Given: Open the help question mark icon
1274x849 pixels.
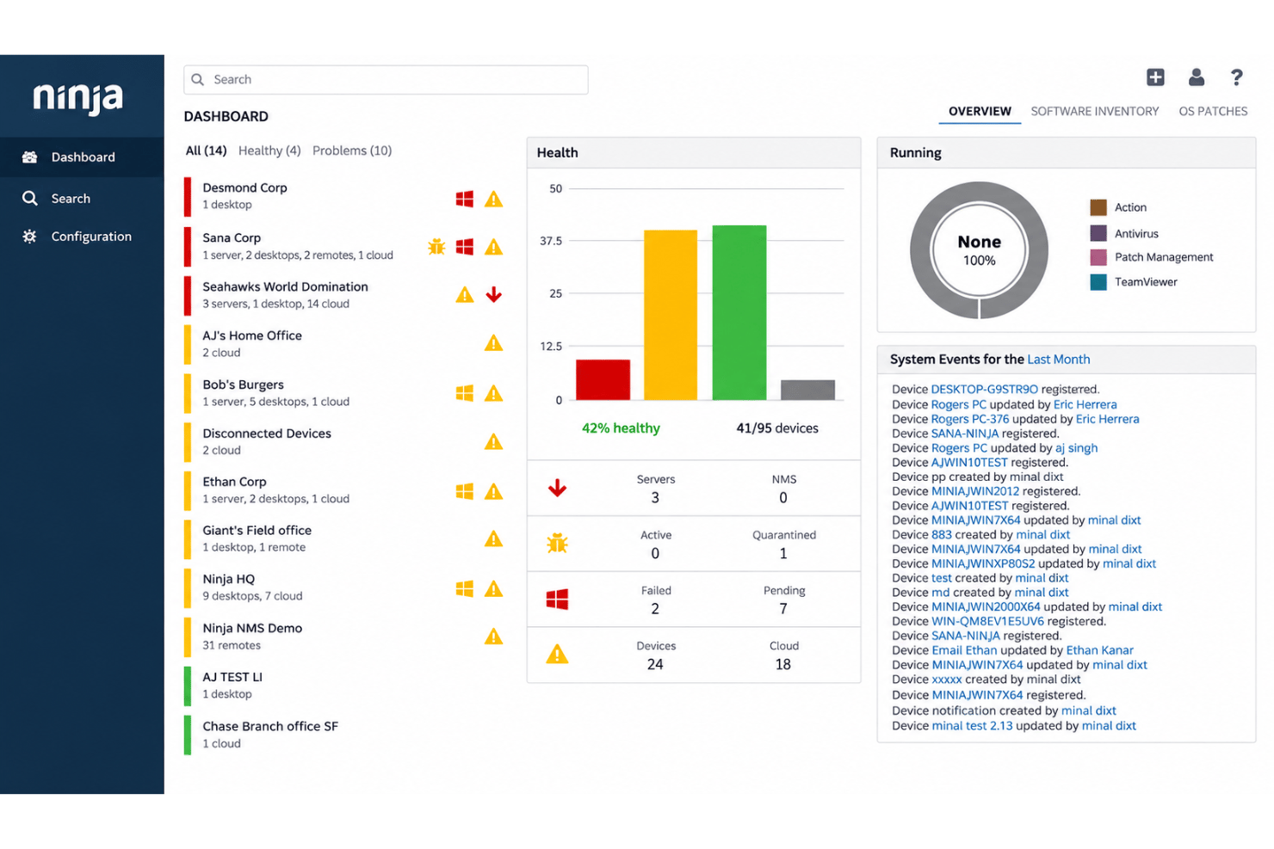Looking at the screenshot, I should (1237, 77).
